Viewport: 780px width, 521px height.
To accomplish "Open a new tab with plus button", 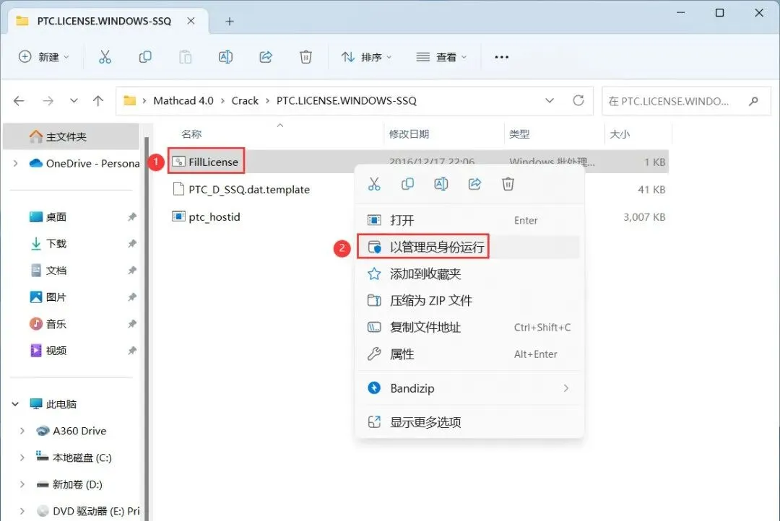I will [x=230, y=22].
